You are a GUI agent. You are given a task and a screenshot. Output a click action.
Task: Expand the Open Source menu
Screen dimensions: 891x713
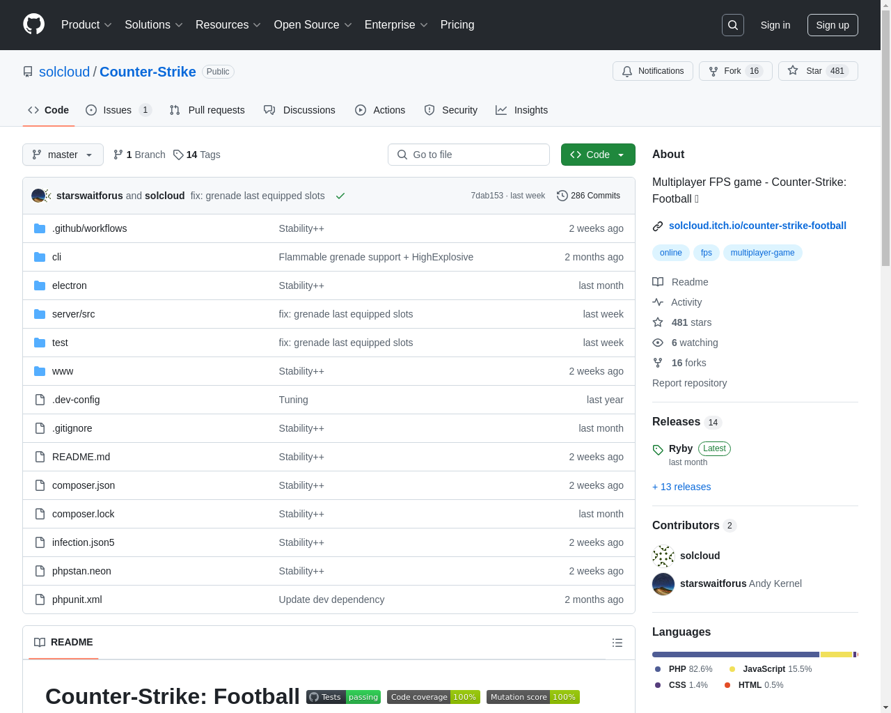[x=313, y=25]
